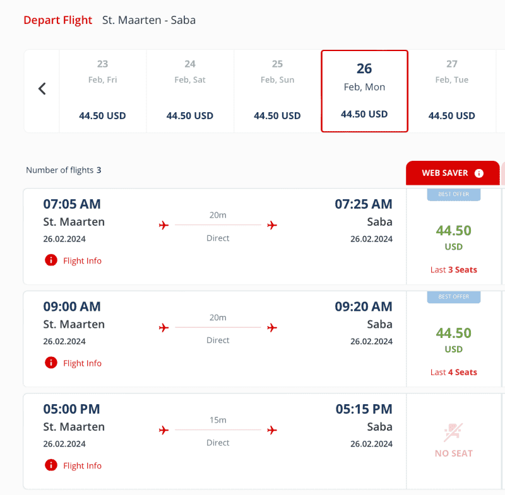This screenshot has width=505, height=495.
Task: Open the Web Saver info icon
Action: [x=479, y=173]
